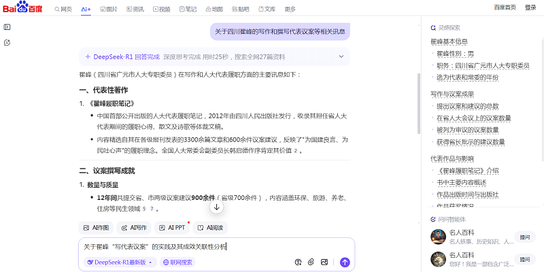Viewport: 544px width, 272px height.
Task: Switch to 贴吧 tab
Action: click(x=241, y=10)
